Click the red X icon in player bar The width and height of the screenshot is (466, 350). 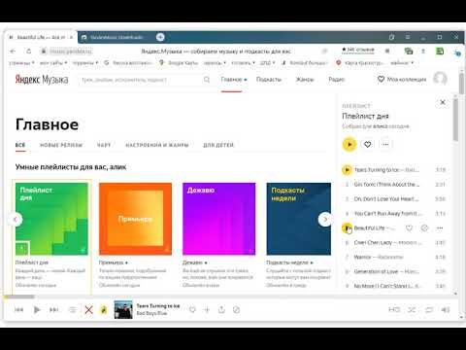click(88, 310)
